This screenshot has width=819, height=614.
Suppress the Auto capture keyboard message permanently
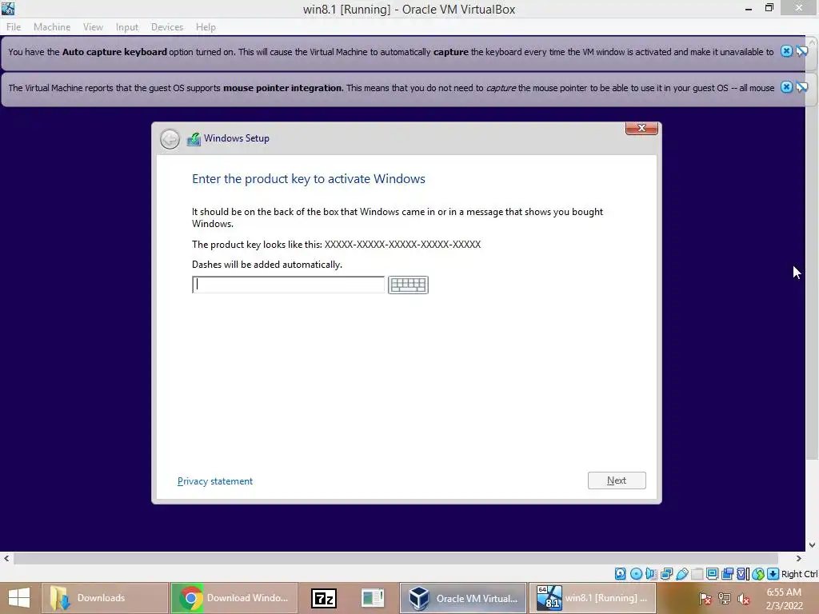[801, 51]
